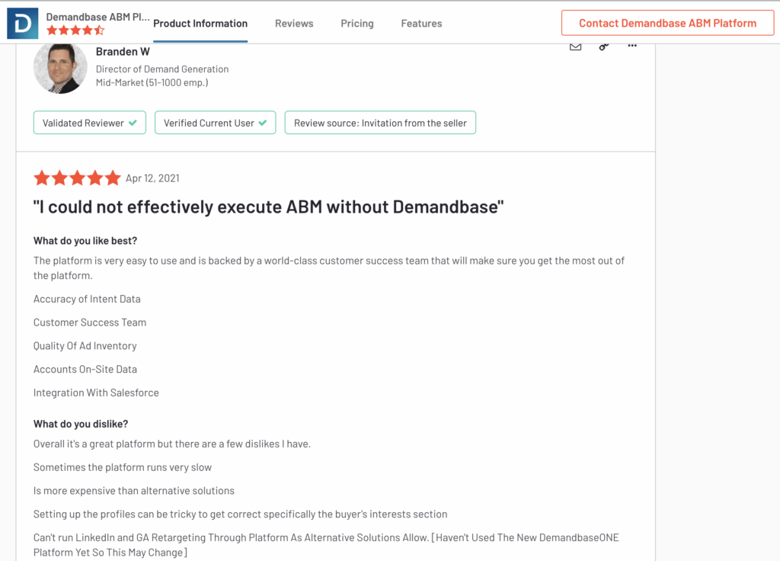Click 'Director of Demand Generation' text
Image resolution: width=780 pixels, height=561 pixels.
point(162,69)
